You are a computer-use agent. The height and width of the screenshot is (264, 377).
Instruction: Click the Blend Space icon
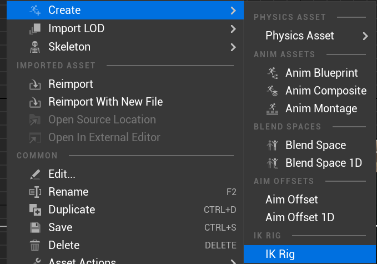click(x=273, y=146)
